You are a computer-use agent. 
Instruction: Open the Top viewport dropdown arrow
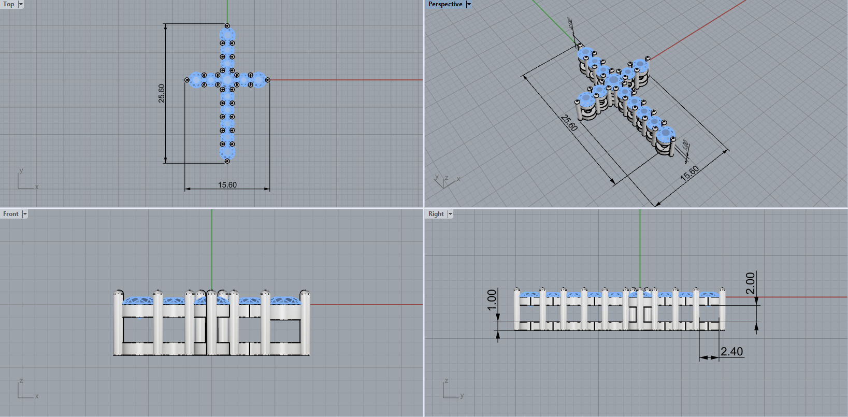click(x=21, y=4)
